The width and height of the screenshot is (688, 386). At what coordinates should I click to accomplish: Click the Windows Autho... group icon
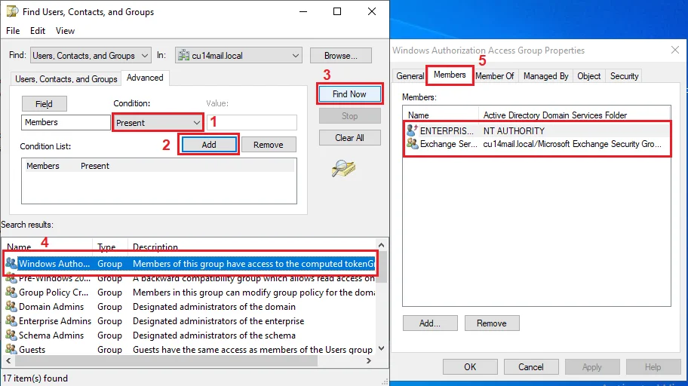coord(11,263)
